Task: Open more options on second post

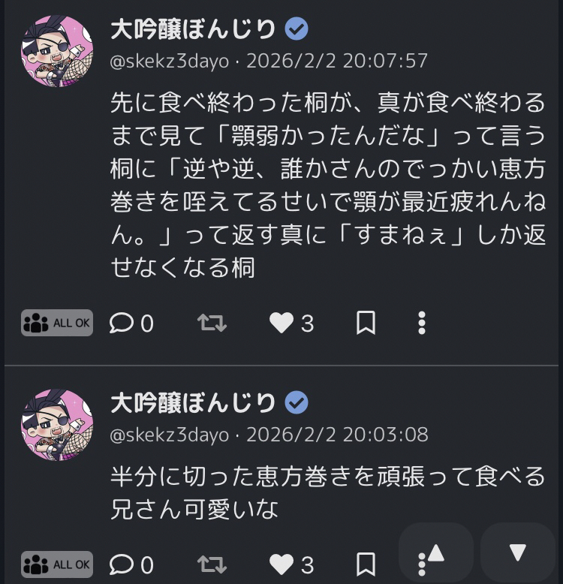Action: click(422, 564)
